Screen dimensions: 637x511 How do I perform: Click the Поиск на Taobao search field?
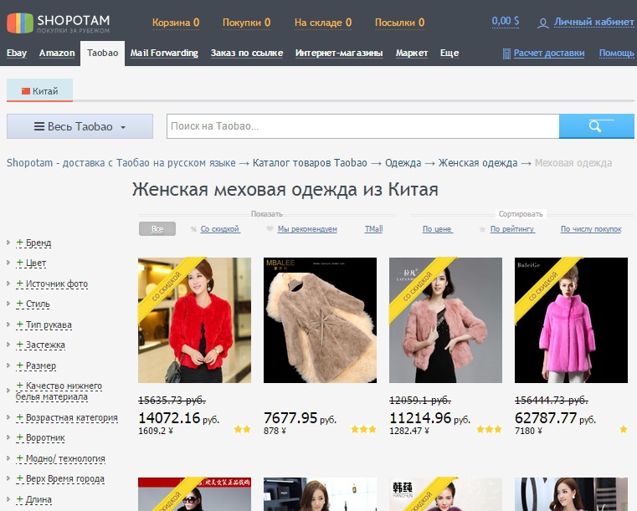362,126
